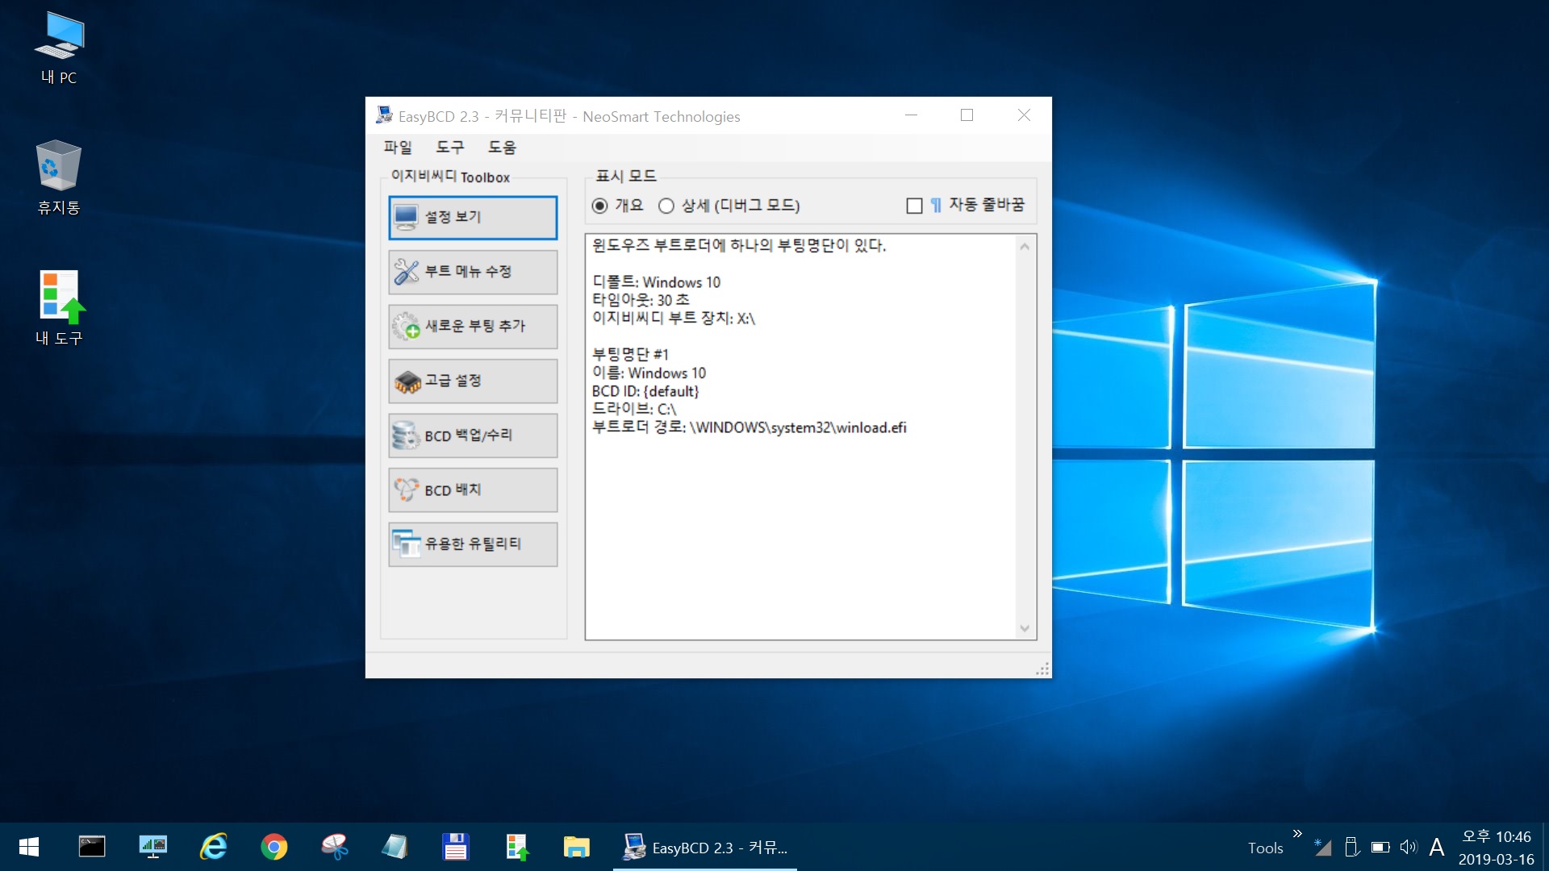This screenshot has height=871, width=1549.
Task: Click the Show Desktop sliver at taskbar end
Action: click(x=1545, y=847)
